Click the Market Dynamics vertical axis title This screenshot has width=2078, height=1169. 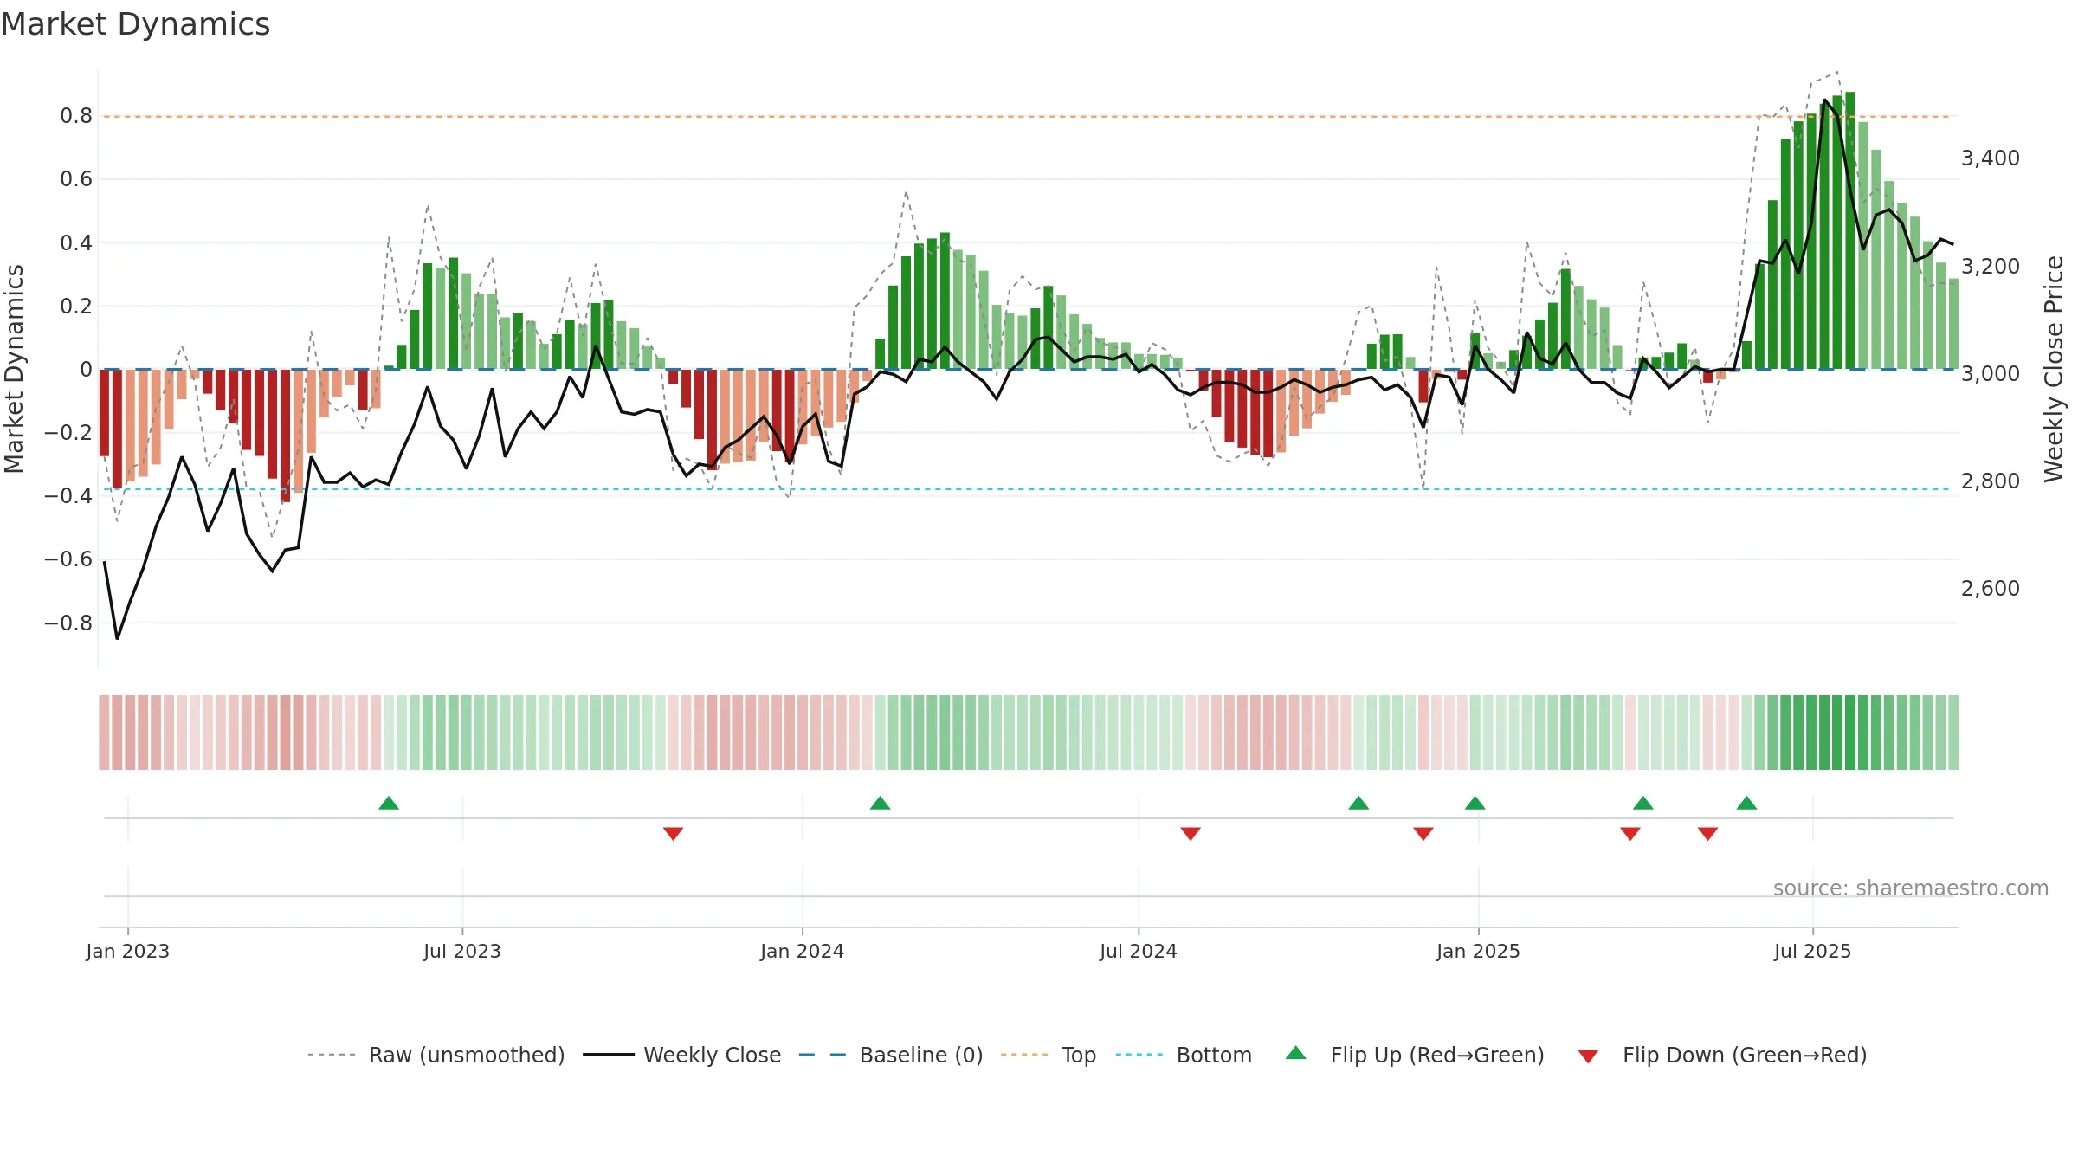coord(14,369)
